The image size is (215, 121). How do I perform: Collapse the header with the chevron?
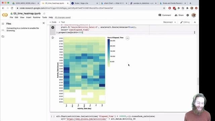pyautogui.click(x=195, y=22)
